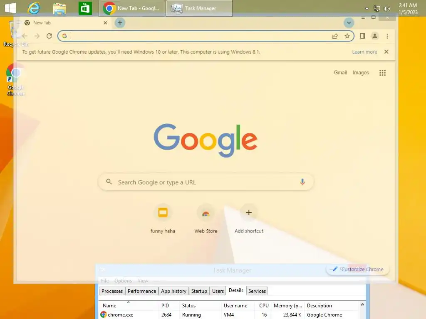Sort by CPU column header
Viewport: 426px width, 319px height.
click(263, 305)
